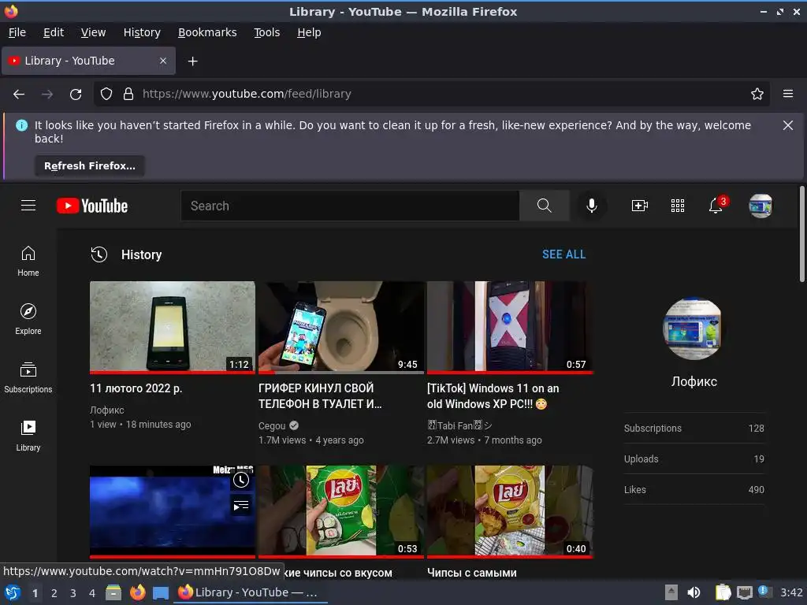Image resolution: width=807 pixels, height=605 pixels.
Task: Click the blue Meizu video thumbnail
Action: (173, 510)
